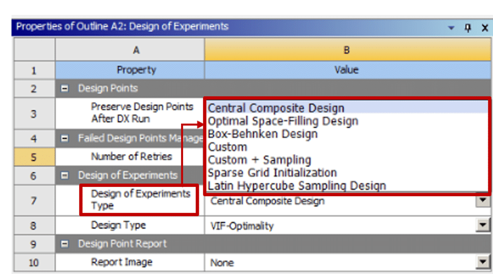Pick Sparse Grid Initialization from the list

272,173
